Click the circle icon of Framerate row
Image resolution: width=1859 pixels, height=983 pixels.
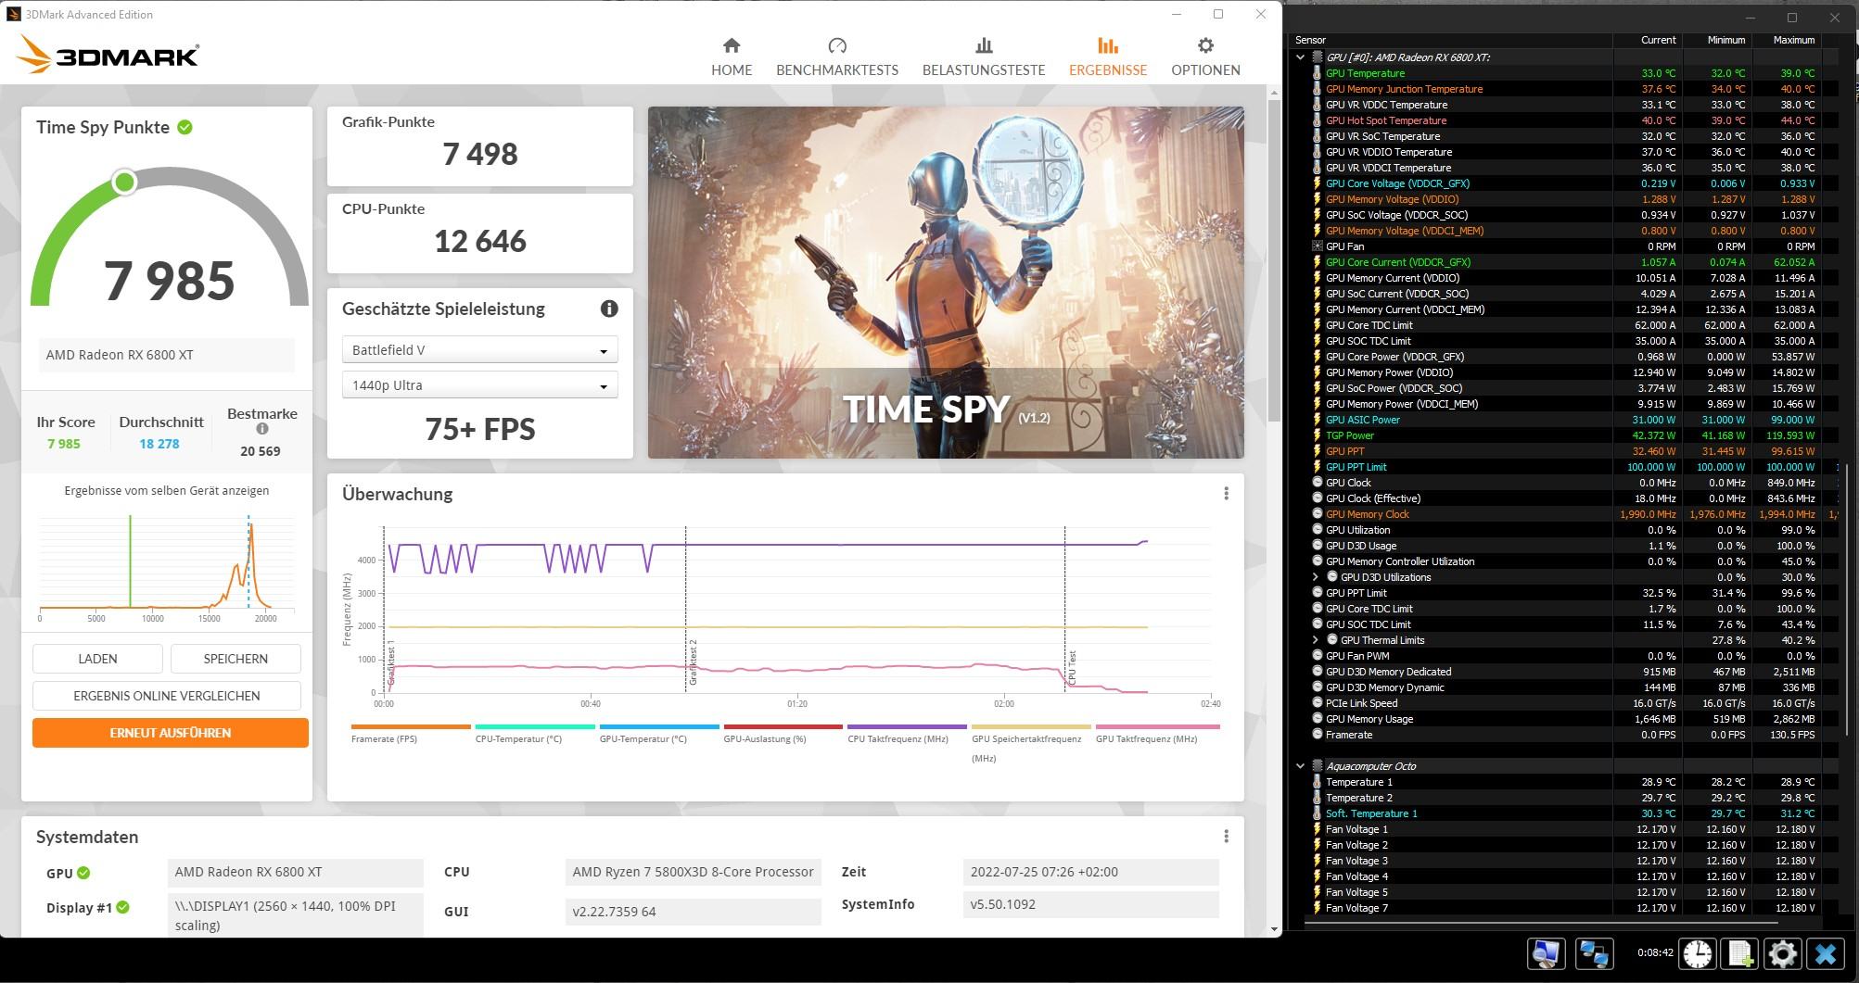[x=1317, y=735]
